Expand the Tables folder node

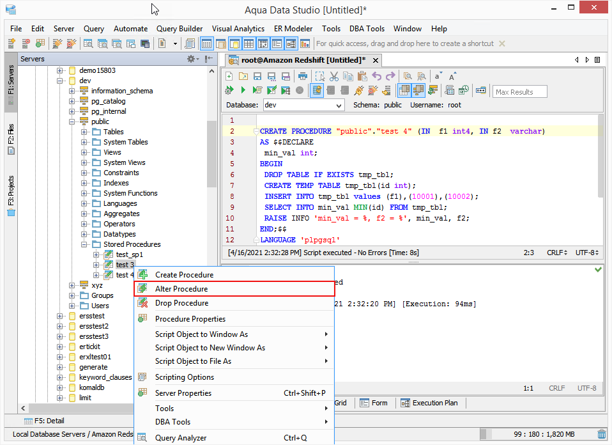click(84, 132)
